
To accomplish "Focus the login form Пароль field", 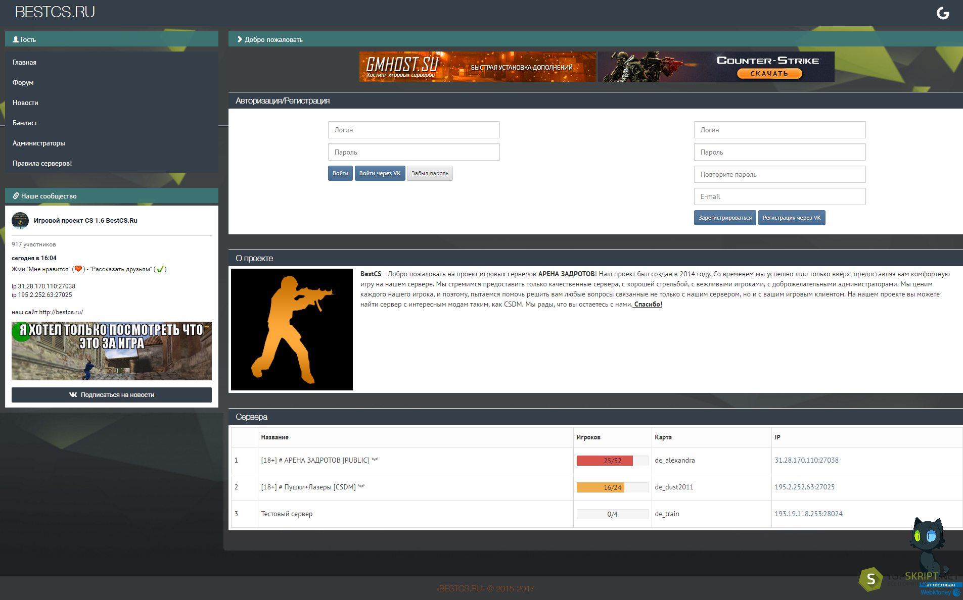I will pos(414,152).
